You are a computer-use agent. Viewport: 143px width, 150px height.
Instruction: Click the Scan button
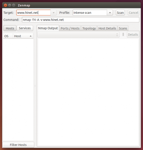click(120, 13)
